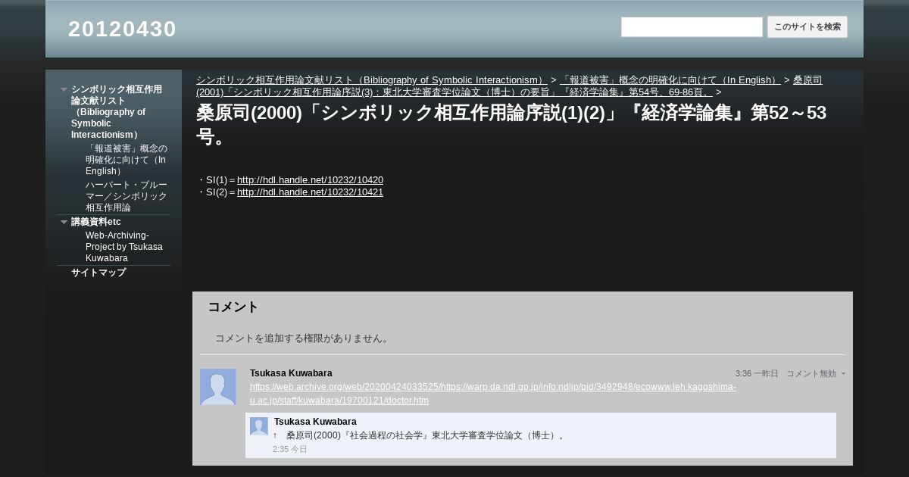This screenshot has height=477, width=909.
Task: Click the reply author name Tsukasa Kuwabara
Action: click(x=315, y=422)
